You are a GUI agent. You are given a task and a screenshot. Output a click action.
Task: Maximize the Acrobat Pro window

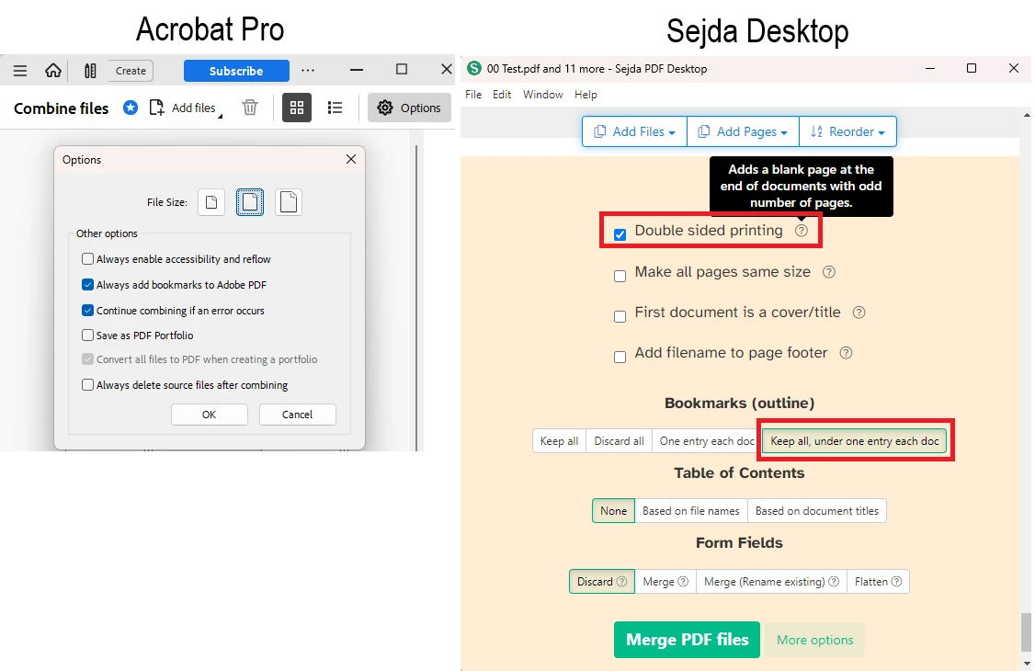point(402,69)
